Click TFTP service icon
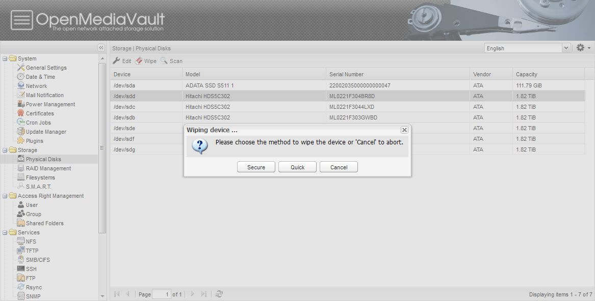The height and width of the screenshot is (301, 595). point(21,250)
